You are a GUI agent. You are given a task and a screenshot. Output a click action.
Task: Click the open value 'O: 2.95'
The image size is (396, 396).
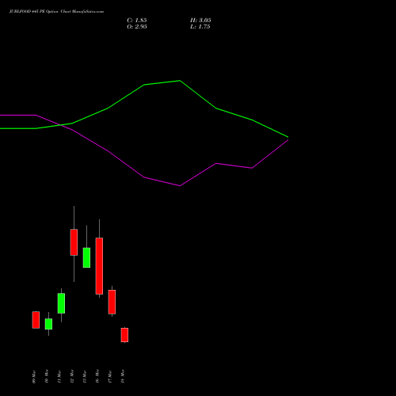(137, 27)
